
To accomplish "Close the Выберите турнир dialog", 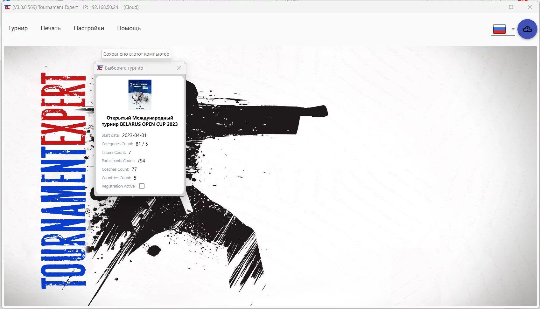I will tap(179, 68).
